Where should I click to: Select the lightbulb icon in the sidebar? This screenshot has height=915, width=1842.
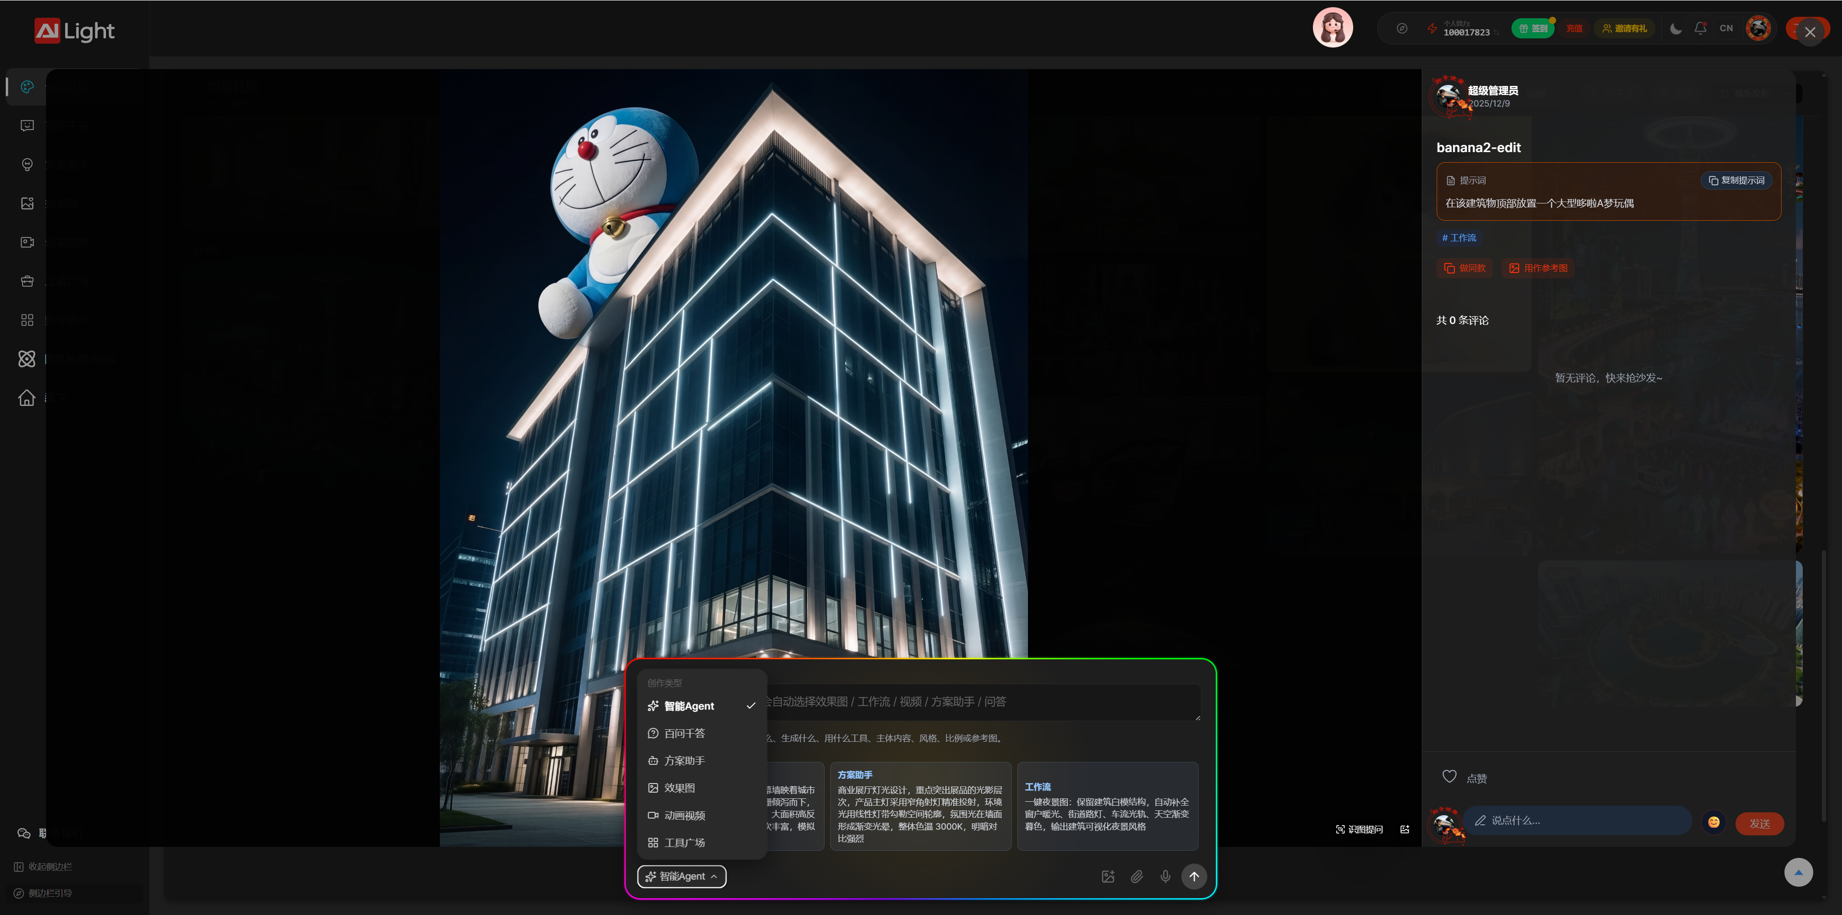[27, 165]
